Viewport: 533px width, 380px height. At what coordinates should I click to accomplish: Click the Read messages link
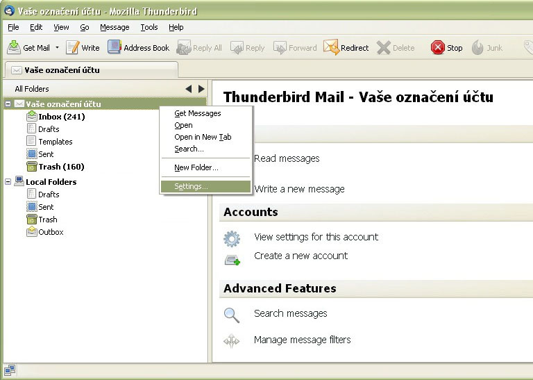[287, 158]
